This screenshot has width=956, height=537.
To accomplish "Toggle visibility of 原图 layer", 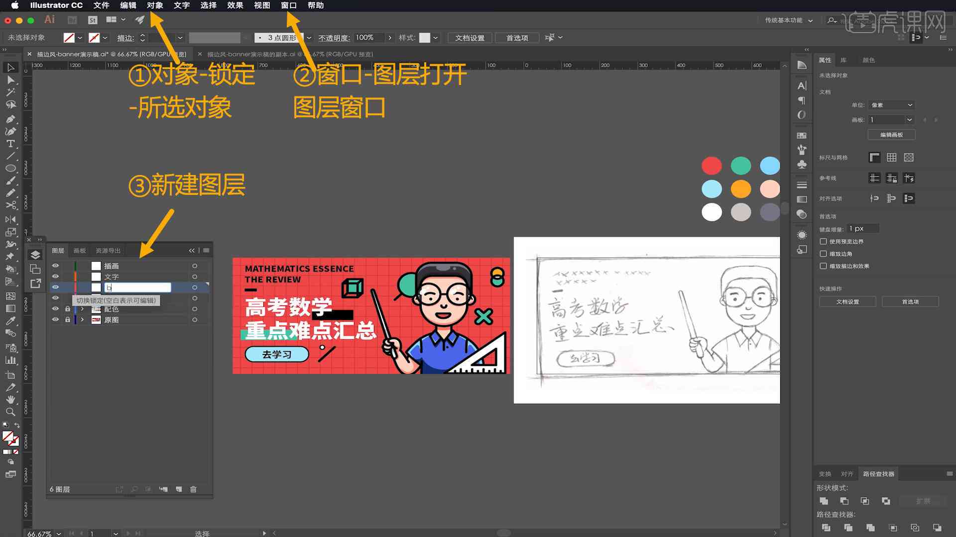I will coord(55,319).
